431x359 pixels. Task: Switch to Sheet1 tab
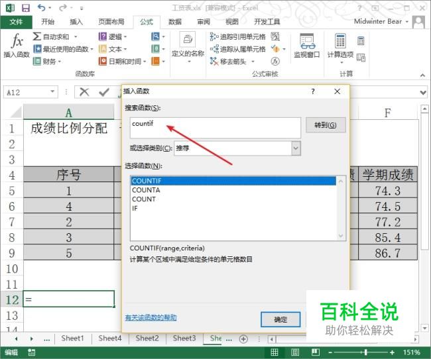pos(72,338)
